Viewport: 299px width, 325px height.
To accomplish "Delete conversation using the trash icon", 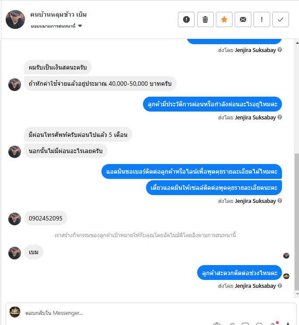I will pos(205,20).
